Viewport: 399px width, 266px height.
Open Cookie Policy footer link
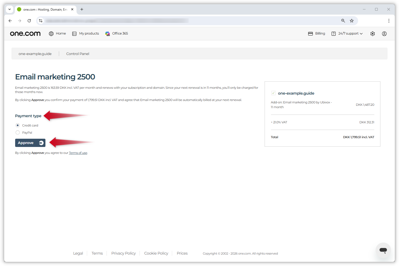[x=156, y=253]
